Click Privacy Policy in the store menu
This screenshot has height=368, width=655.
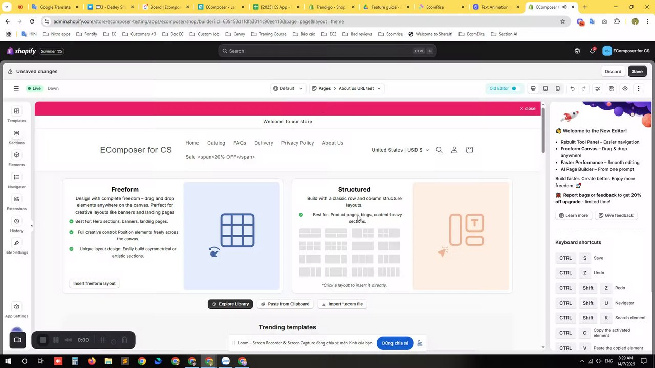297,143
